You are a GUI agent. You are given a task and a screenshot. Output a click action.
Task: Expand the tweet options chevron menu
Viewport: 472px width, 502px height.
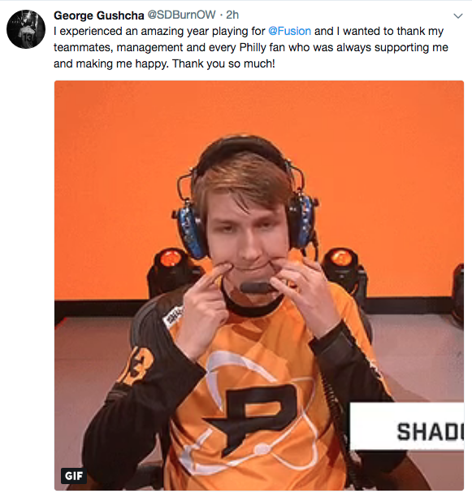click(458, 16)
